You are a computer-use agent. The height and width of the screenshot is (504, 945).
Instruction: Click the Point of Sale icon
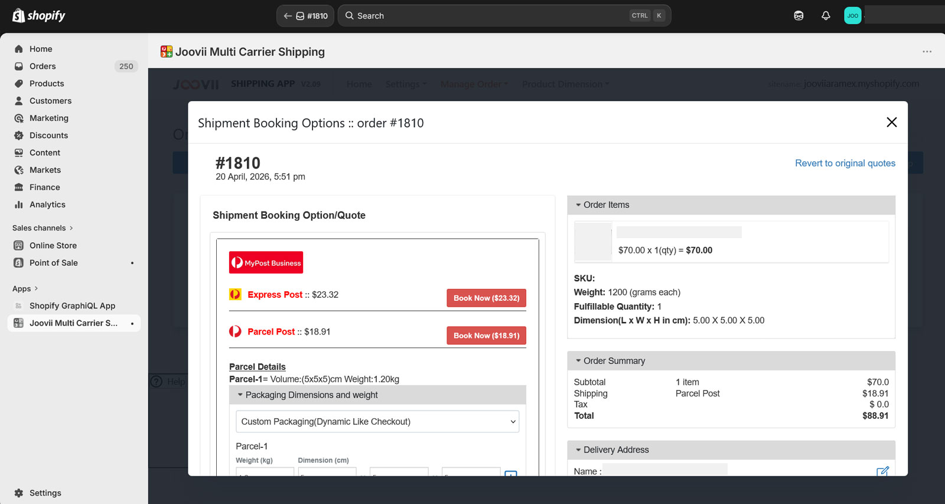(19, 263)
